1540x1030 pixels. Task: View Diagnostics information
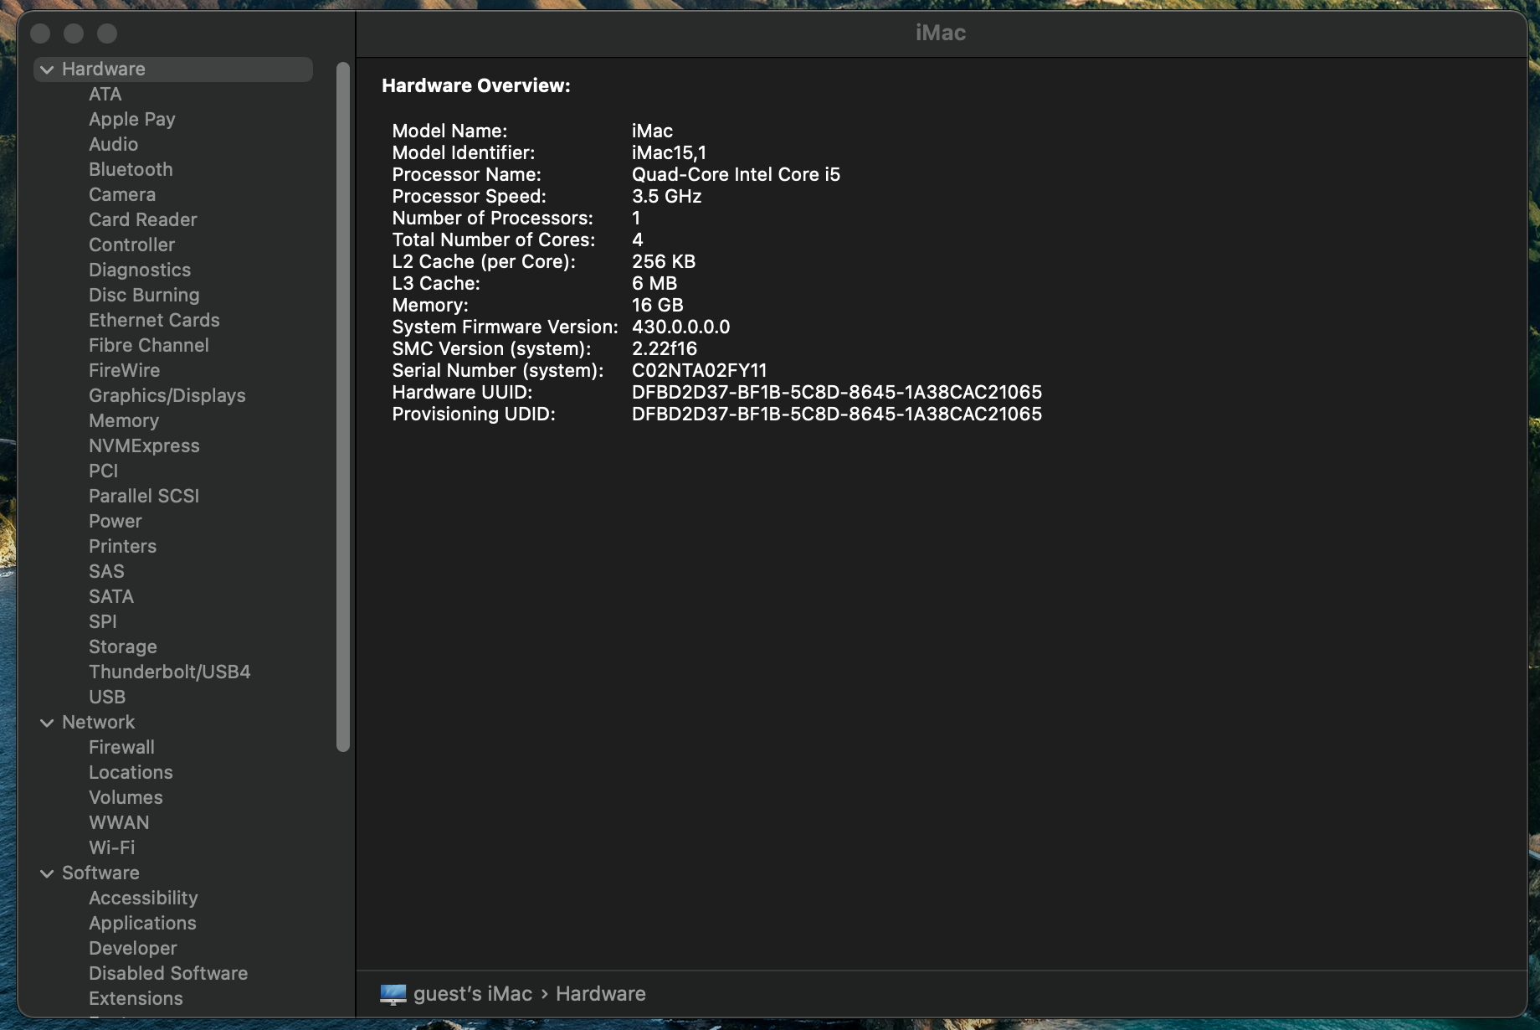tap(140, 270)
